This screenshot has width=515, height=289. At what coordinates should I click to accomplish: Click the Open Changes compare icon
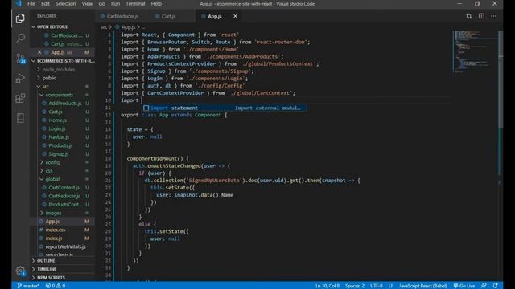[468, 16]
